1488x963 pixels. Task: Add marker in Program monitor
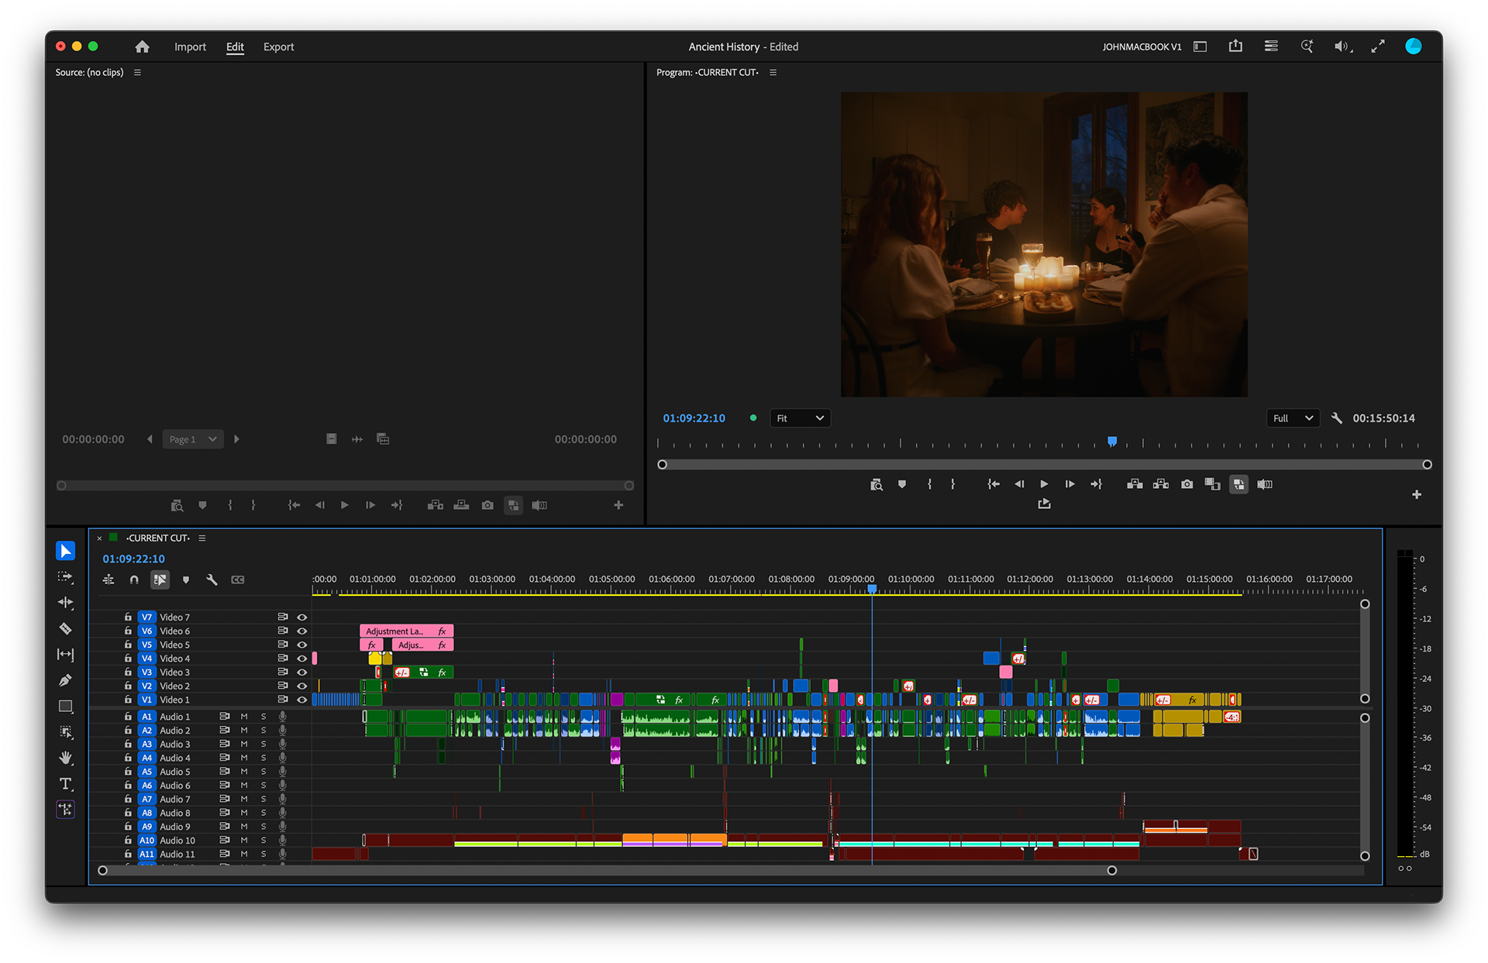click(902, 484)
